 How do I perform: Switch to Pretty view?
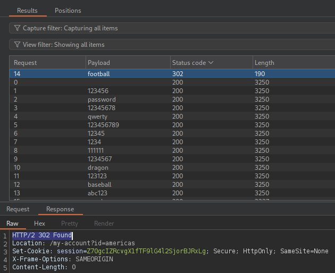pyautogui.click(x=70, y=224)
